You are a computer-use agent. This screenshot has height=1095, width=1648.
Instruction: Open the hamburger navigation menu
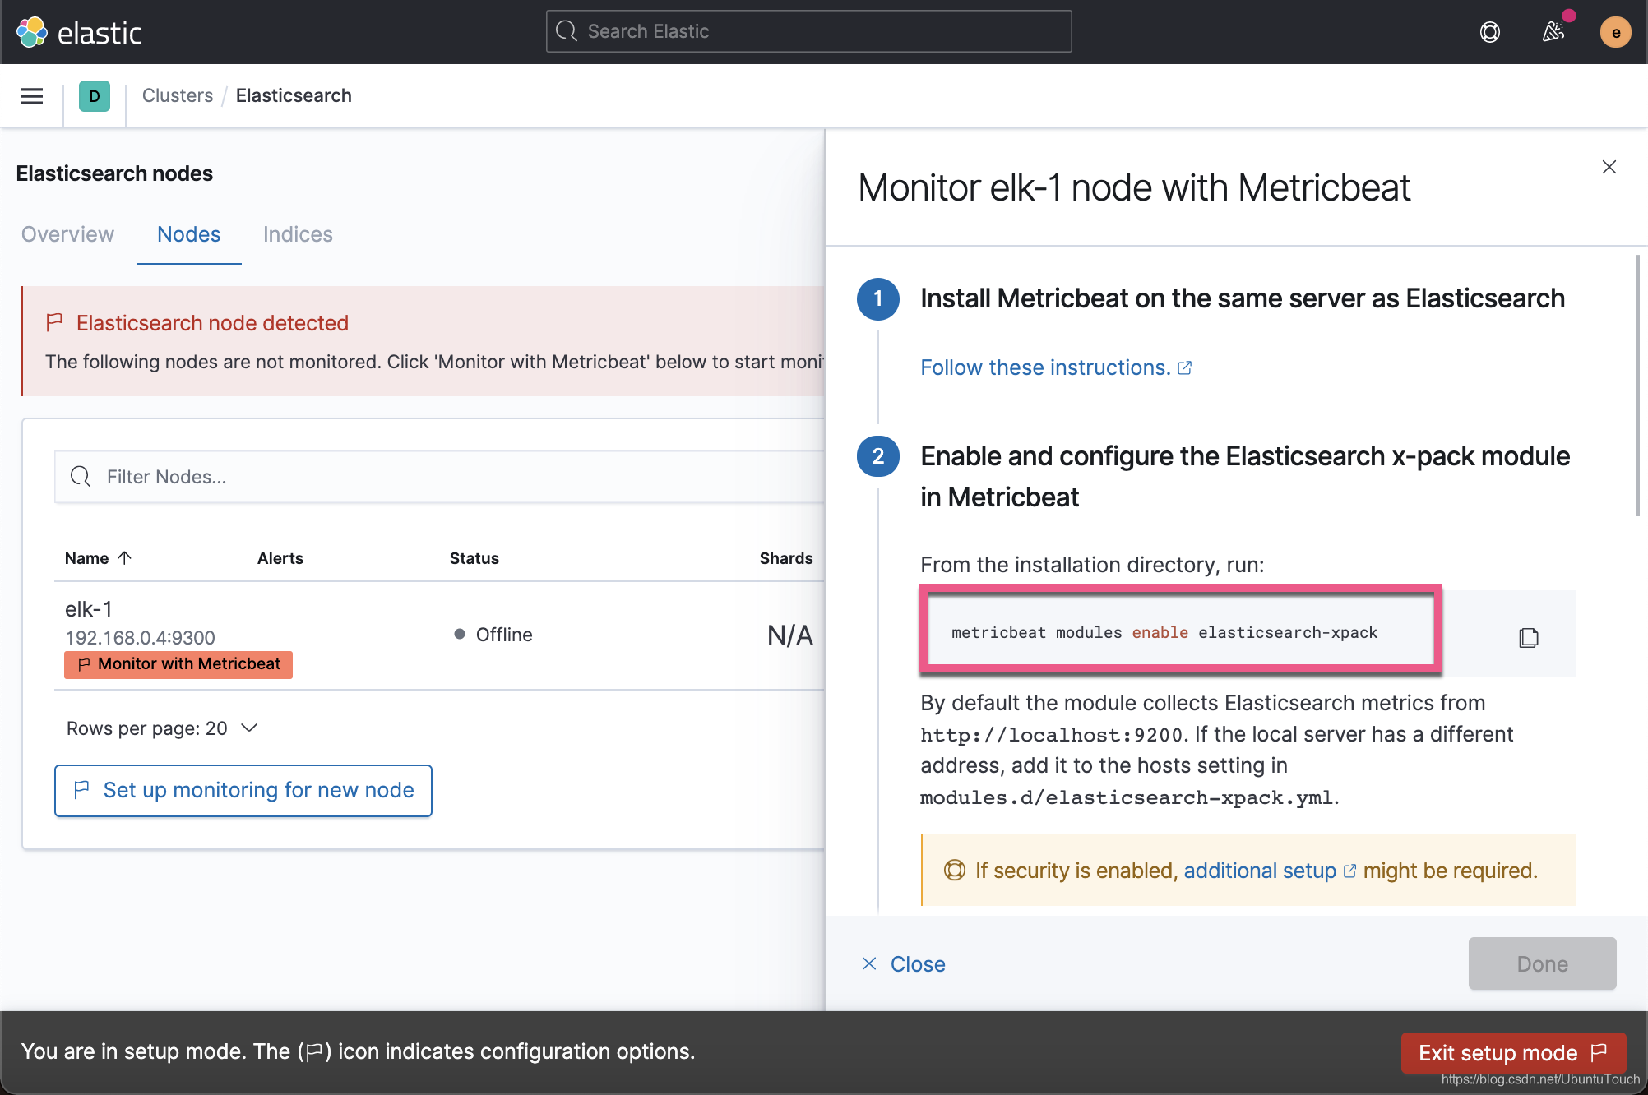pyautogui.click(x=32, y=96)
